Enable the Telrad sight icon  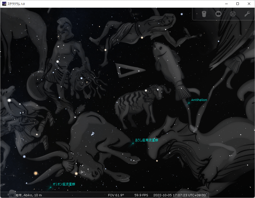(232, 14)
